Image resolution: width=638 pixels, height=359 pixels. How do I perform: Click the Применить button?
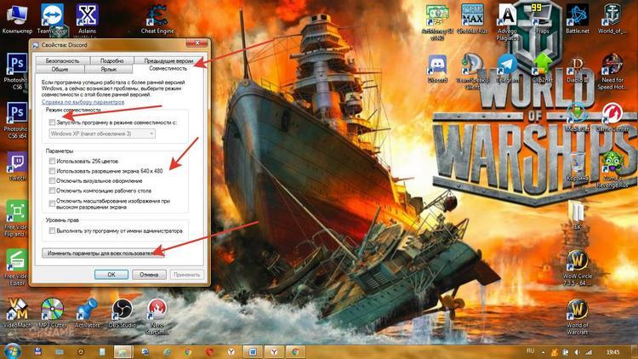187,275
